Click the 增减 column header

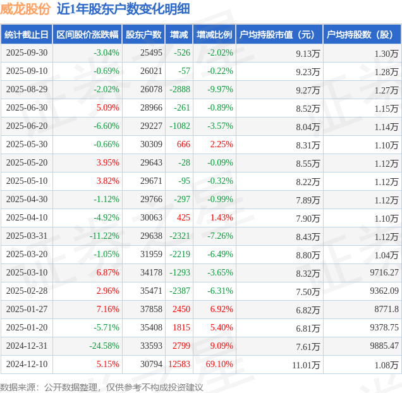179,35
